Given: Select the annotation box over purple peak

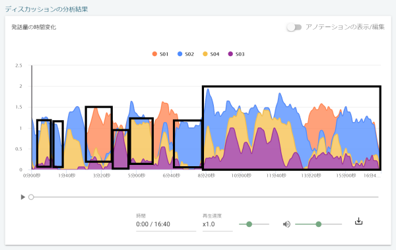Looking at the screenshot, I should point(121,149).
